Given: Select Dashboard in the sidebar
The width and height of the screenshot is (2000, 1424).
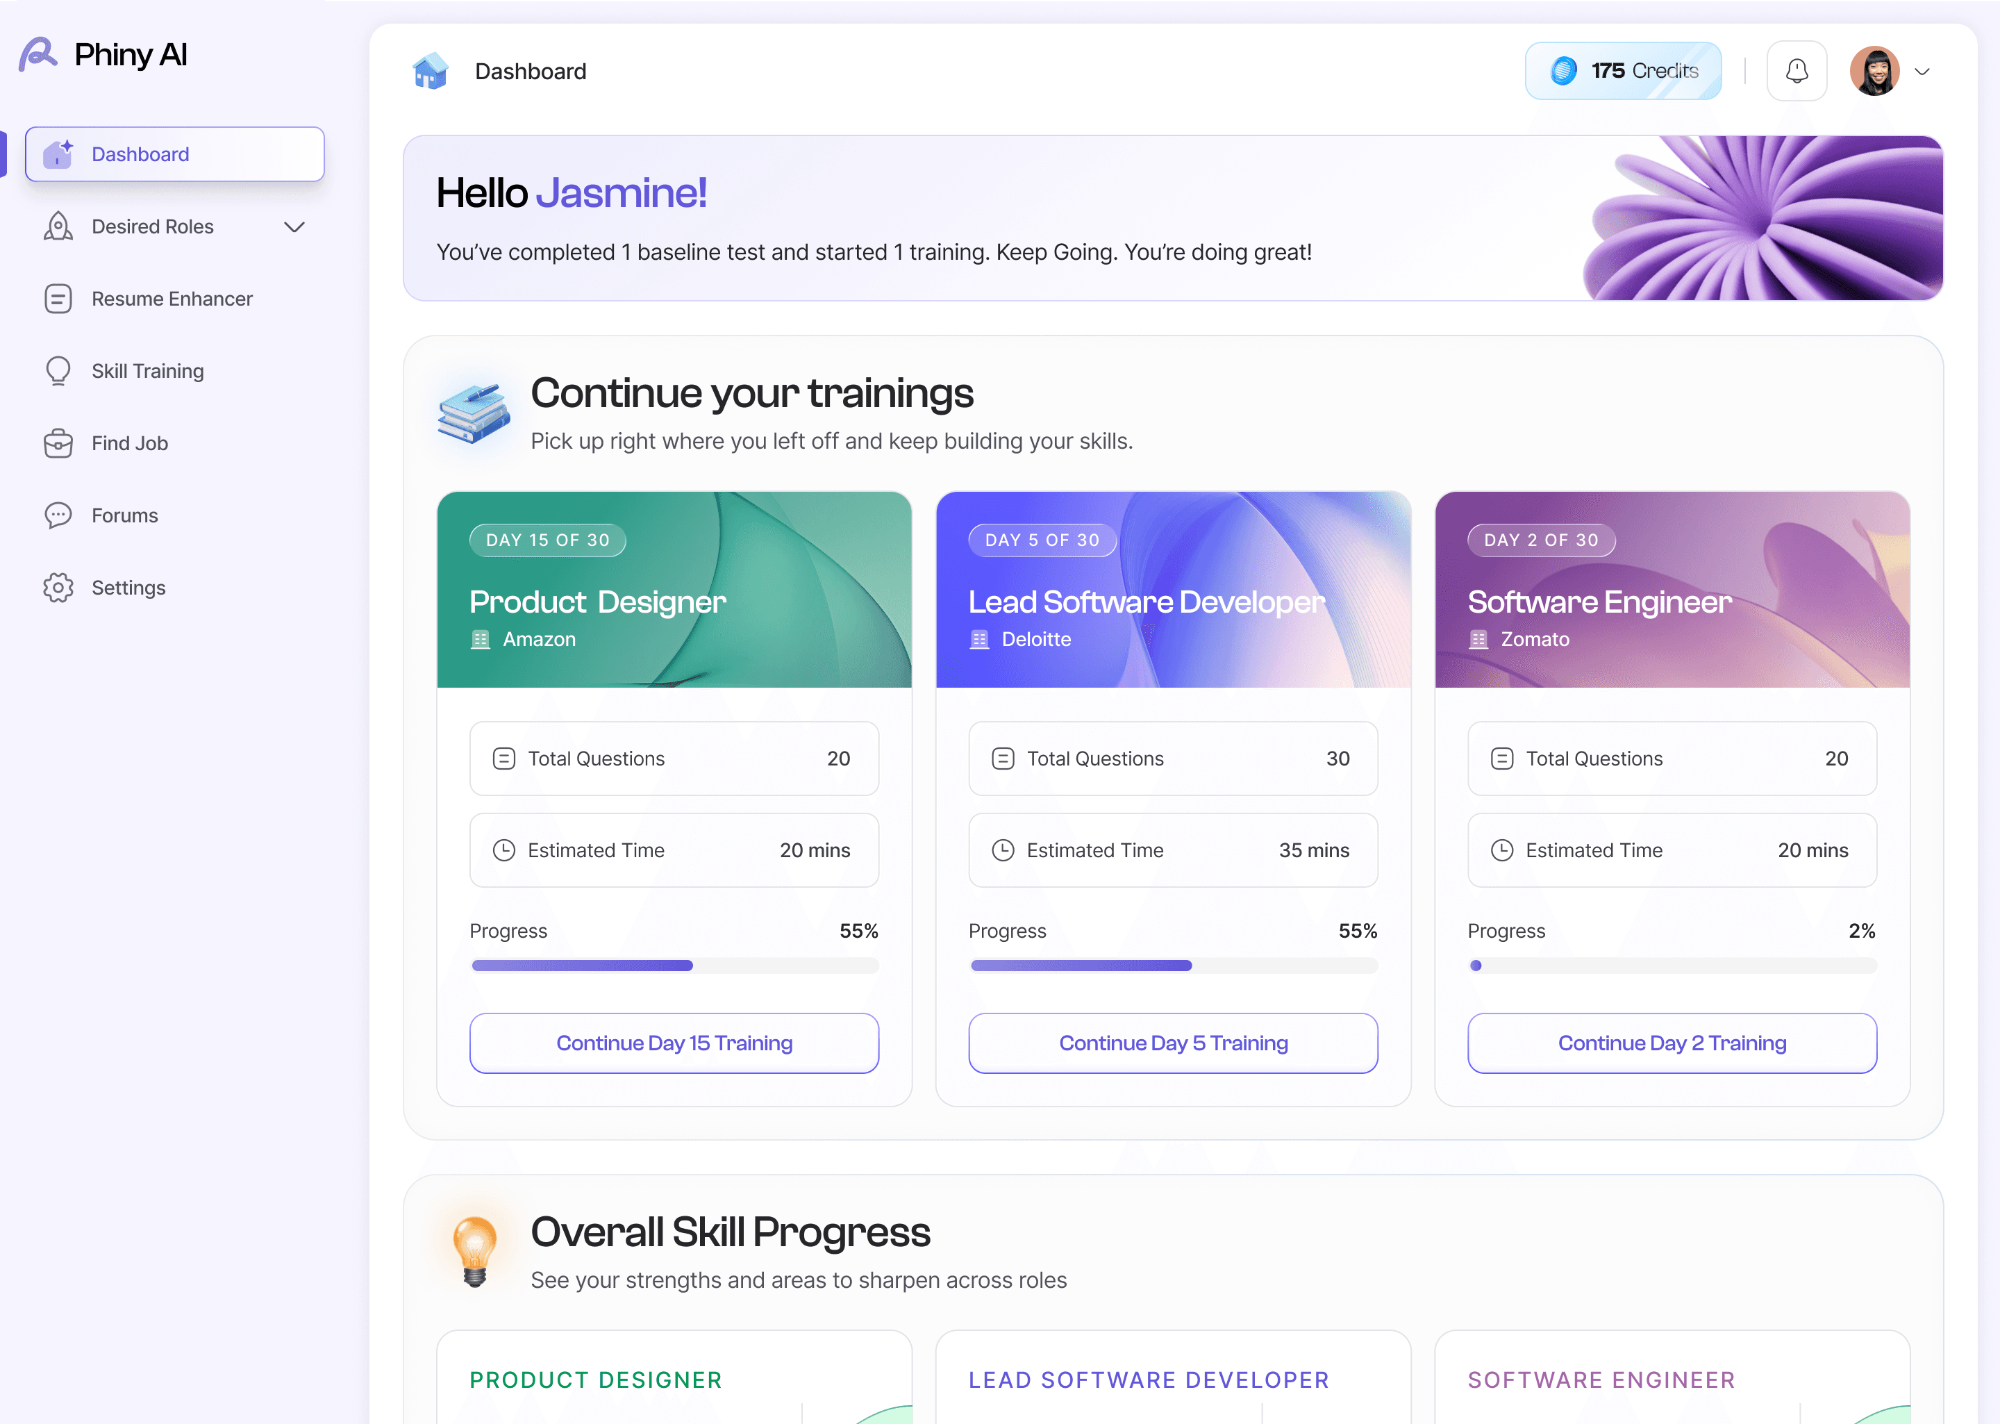Looking at the screenshot, I should (174, 154).
